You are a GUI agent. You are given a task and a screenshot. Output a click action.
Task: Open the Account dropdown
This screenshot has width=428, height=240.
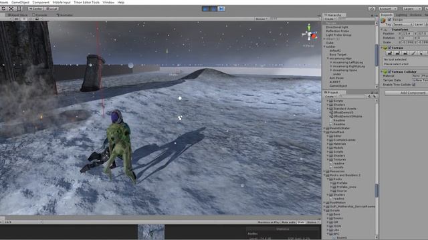pos(388,9)
